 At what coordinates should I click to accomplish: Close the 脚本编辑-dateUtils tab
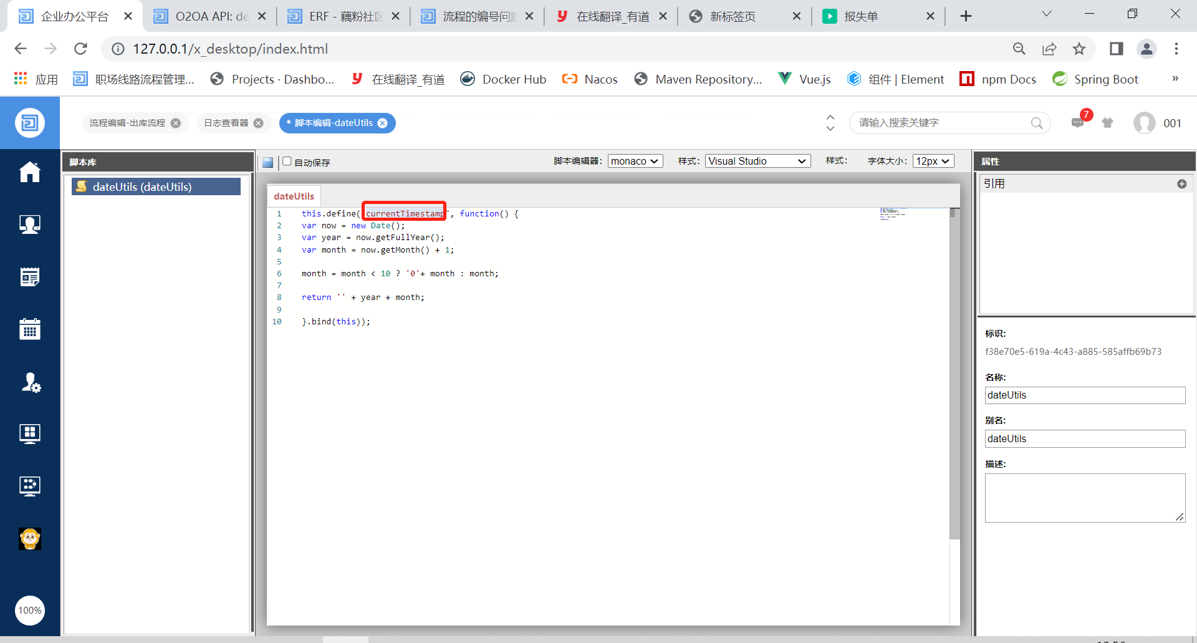(383, 123)
